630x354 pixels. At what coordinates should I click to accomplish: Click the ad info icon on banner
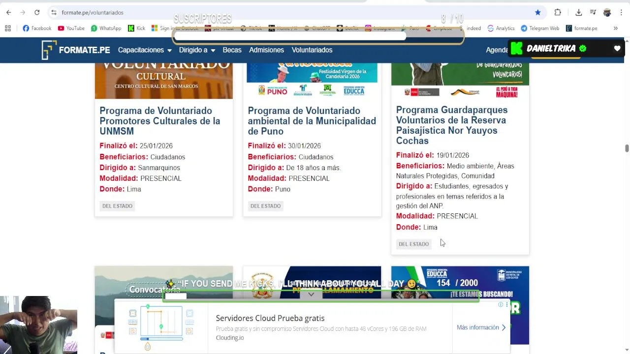501,305
